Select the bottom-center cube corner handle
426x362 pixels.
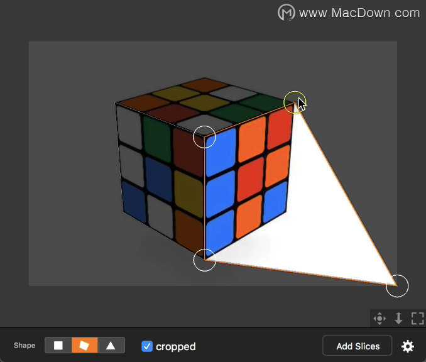click(204, 260)
